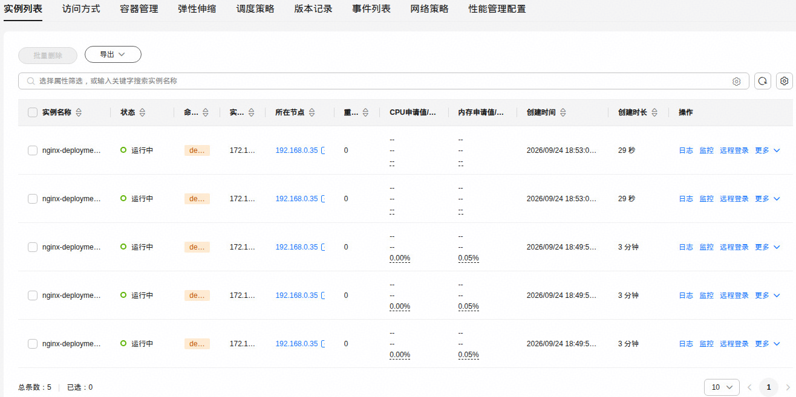Click the 已选：0 text
The image size is (796, 397).
click(80, 387)
